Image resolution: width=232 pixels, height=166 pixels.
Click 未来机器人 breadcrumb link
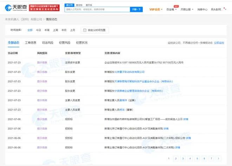(23, 20)
